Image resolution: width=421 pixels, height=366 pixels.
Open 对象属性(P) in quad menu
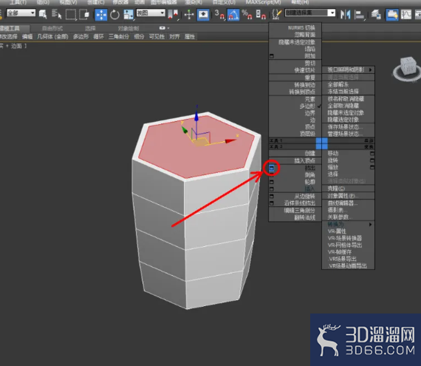(343, 196)
